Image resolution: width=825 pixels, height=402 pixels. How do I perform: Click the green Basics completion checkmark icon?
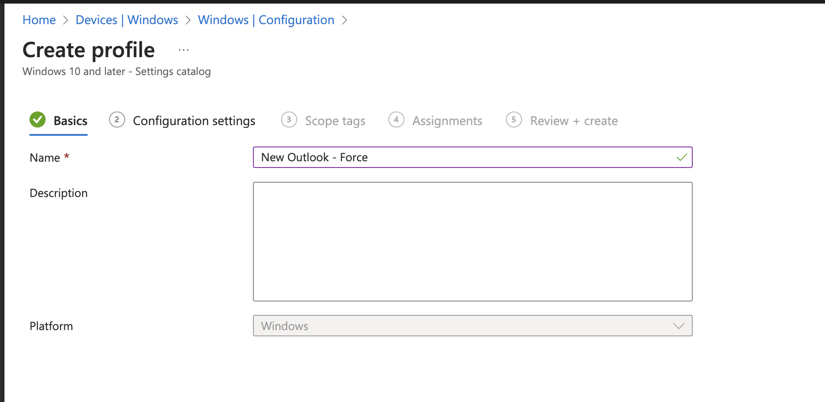click(x=38, y=120)
